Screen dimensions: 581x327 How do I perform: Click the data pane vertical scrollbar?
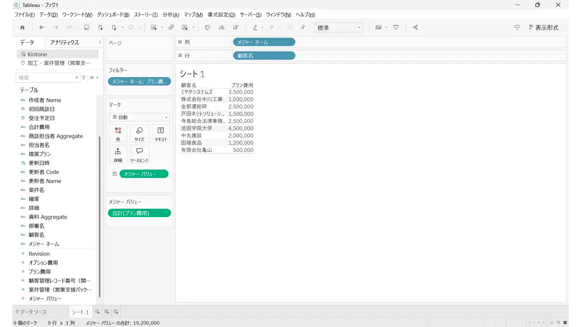[x=99, y=217]
